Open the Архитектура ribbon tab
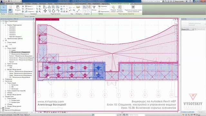Image resolution: width=206 pixels, height=116 pixels. coord(10,4)
